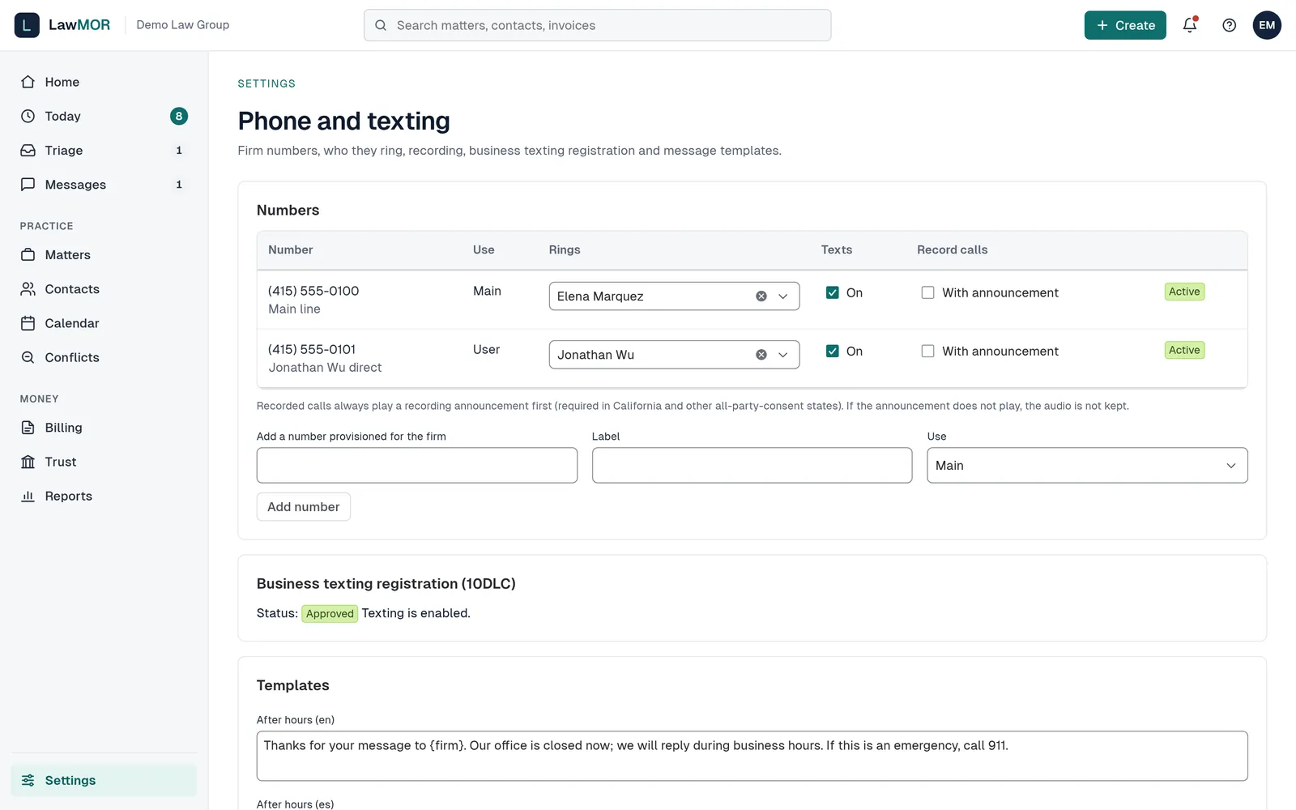Click the Messages chat bubble icon

tap(28, 185)
